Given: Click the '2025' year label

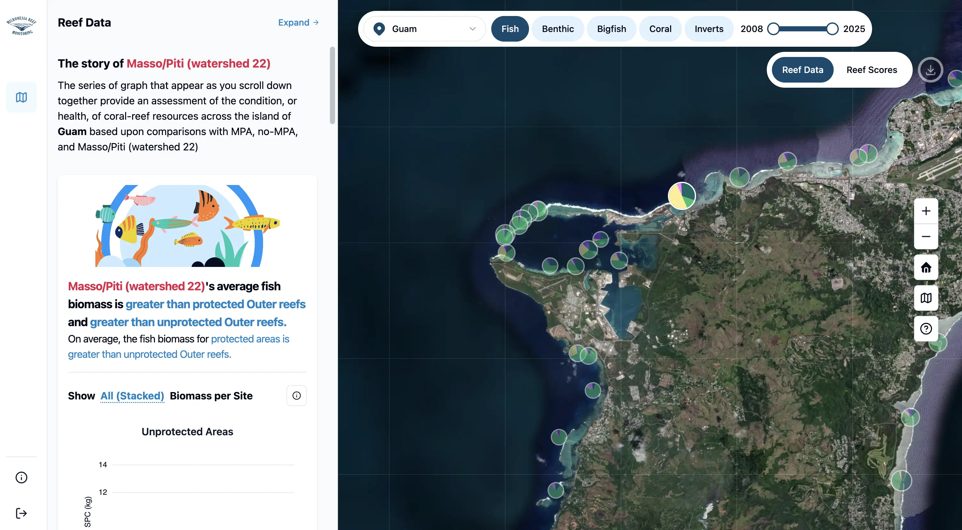Looking at the screenshot, I should pos(854,29).
